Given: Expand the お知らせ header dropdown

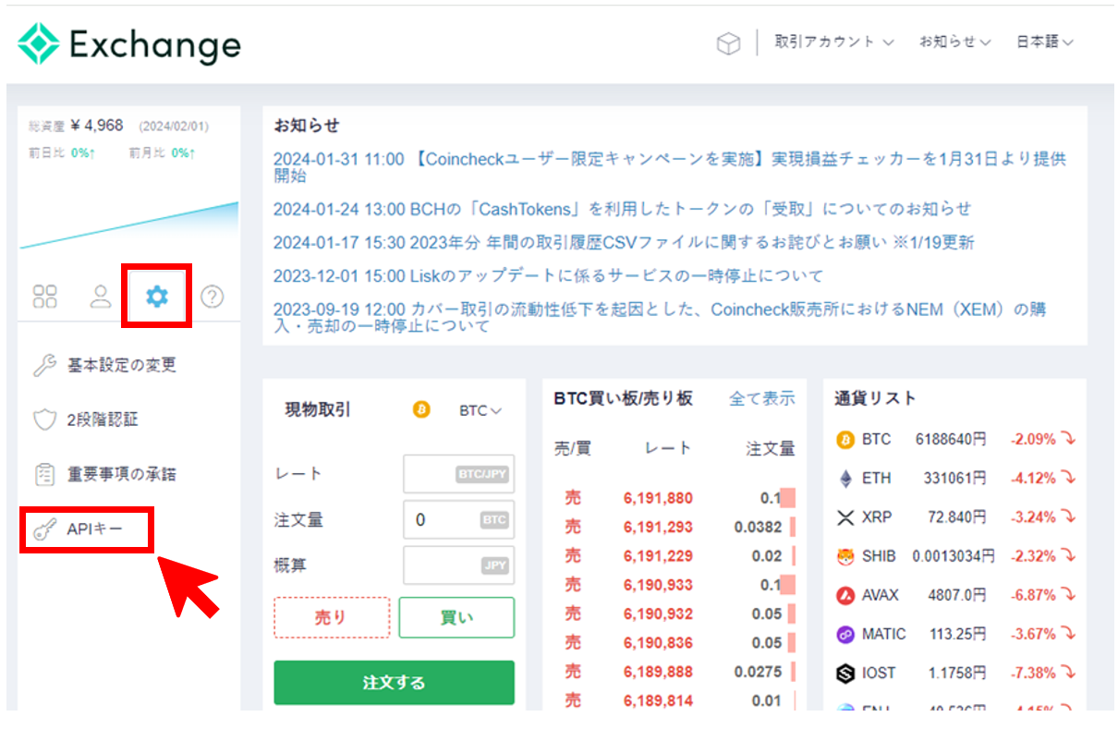Looking at the screenshot, I should tap(954, 43).
